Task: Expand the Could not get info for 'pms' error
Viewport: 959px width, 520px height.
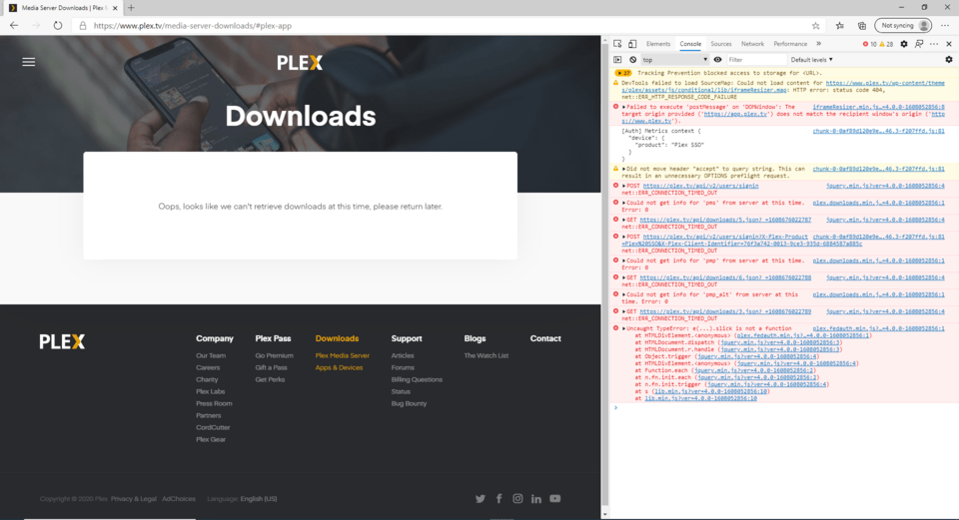Action: pos(623,203)
